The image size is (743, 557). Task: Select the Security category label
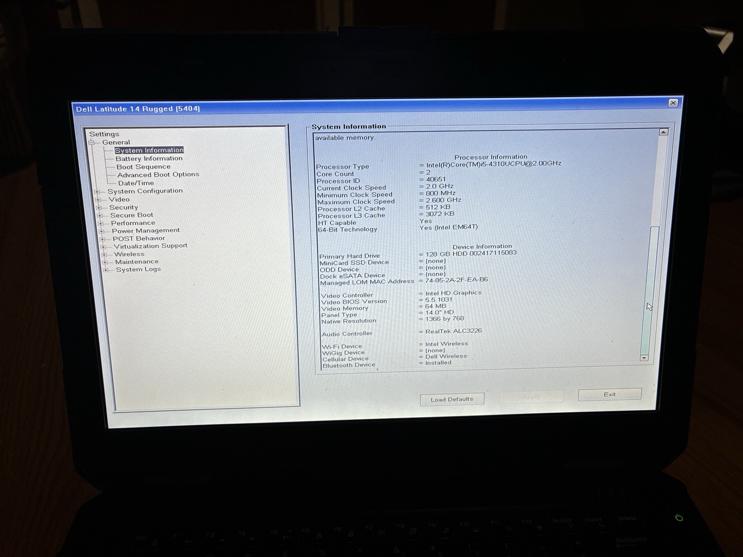124,207
